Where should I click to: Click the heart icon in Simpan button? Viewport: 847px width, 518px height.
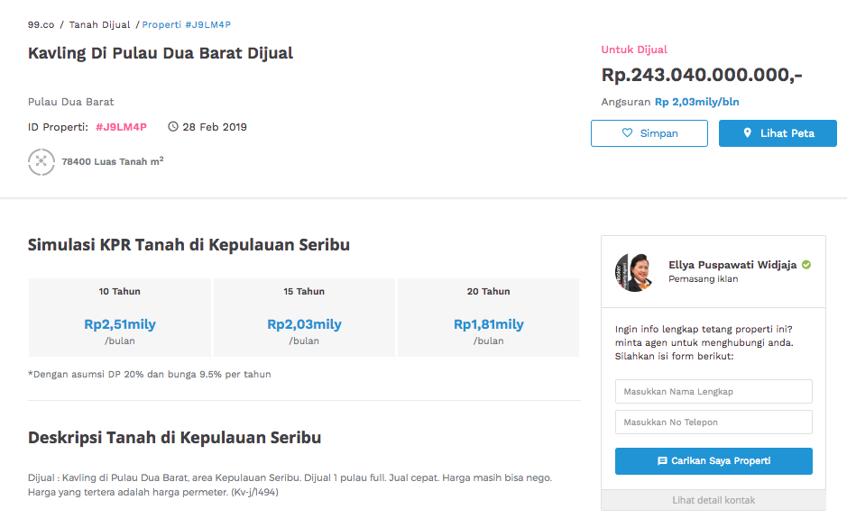pyautogui.click(x=627, y=132)
